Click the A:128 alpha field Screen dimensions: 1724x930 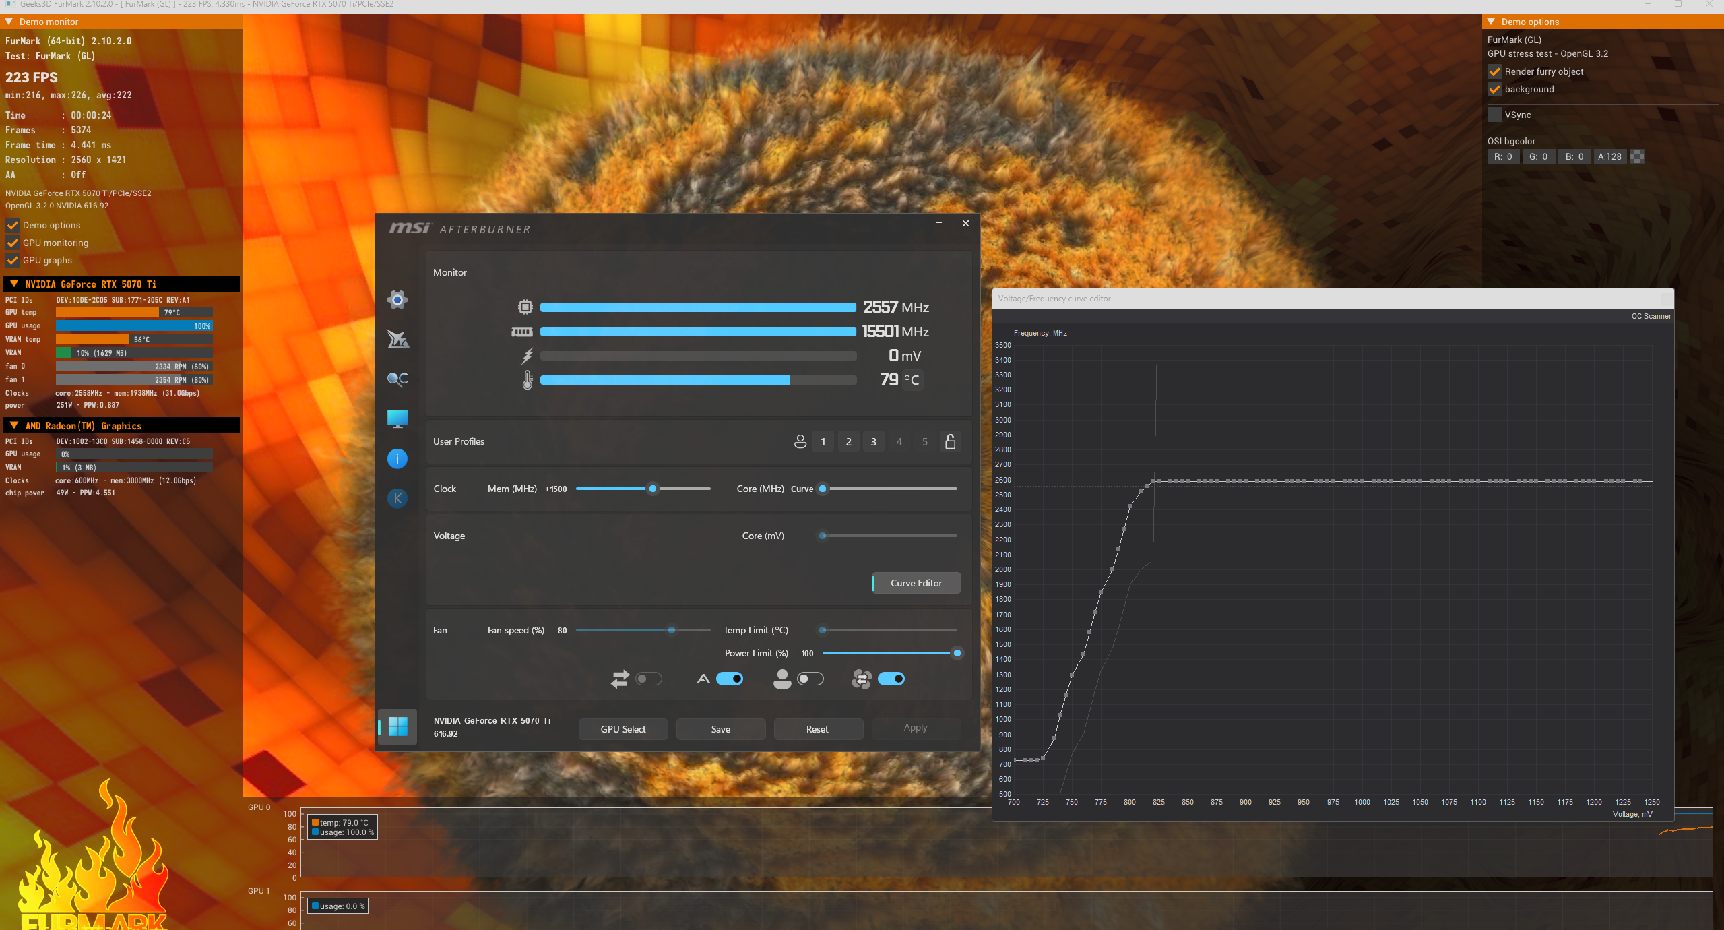tap(1610, 156)
